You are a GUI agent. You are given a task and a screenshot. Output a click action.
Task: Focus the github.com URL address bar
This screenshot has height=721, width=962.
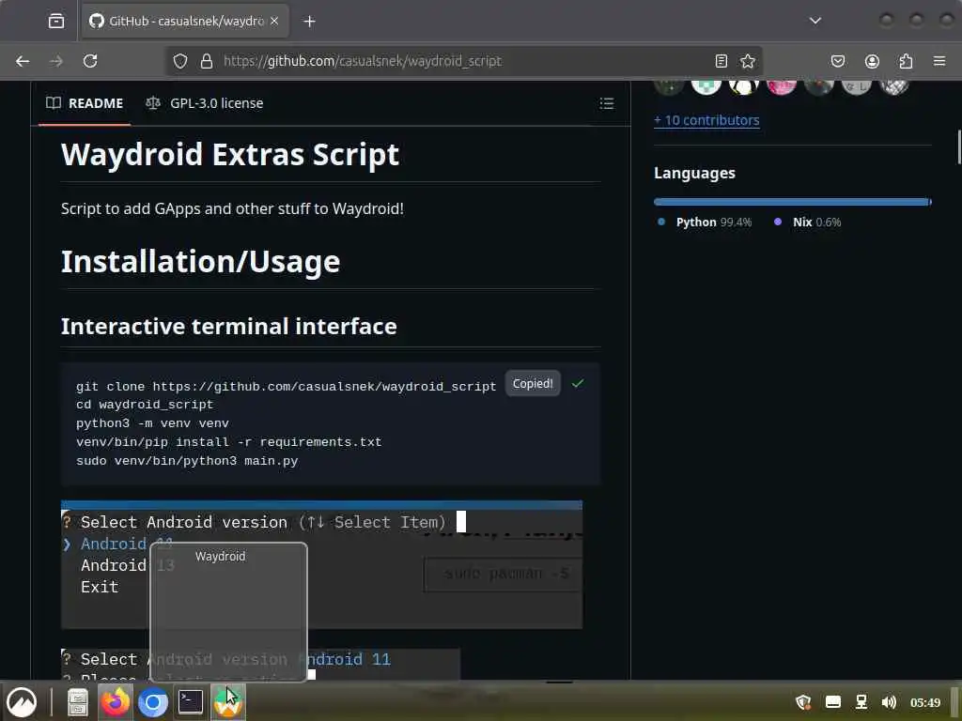(462, 61)
